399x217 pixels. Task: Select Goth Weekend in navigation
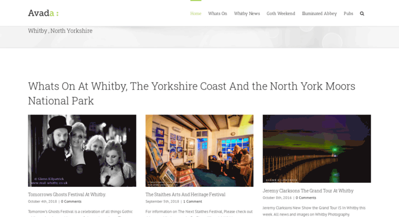point(281,13)
